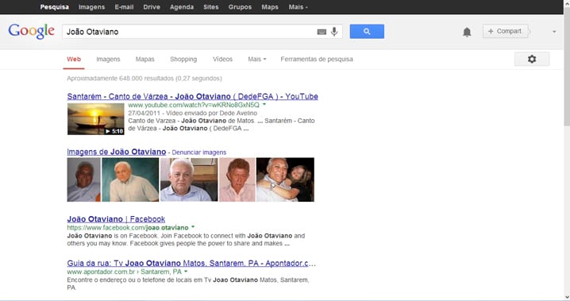Viewport: 570px width, 301px height.
Task: Expand green arrow next to Facebook URL
Action: (193, 227)
